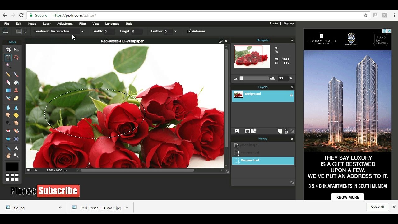The height and width of the screenshot is (224, 398).
Task: Open the View menu
Action: (x=95, y=24)
